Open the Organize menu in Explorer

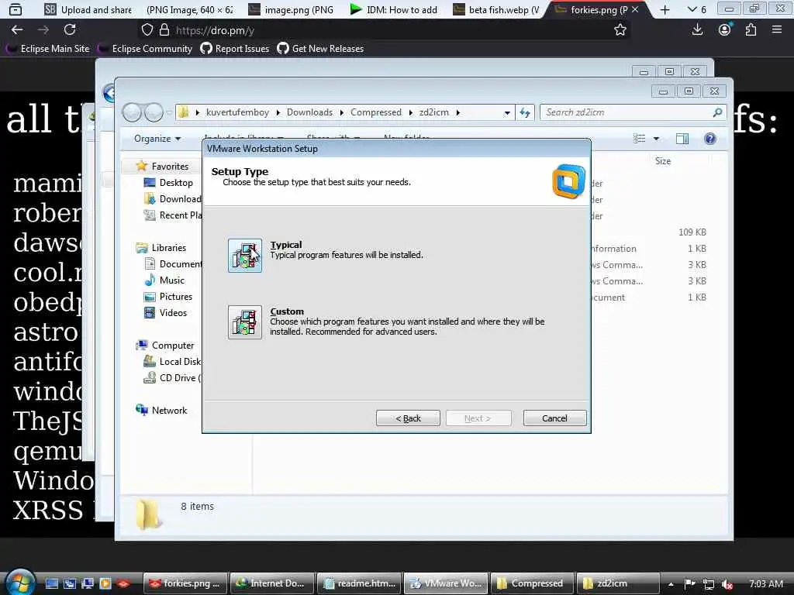coord(157,139)
